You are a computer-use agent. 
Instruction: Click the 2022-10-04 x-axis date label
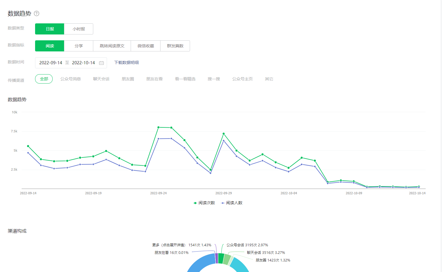(x=289, y=193)
